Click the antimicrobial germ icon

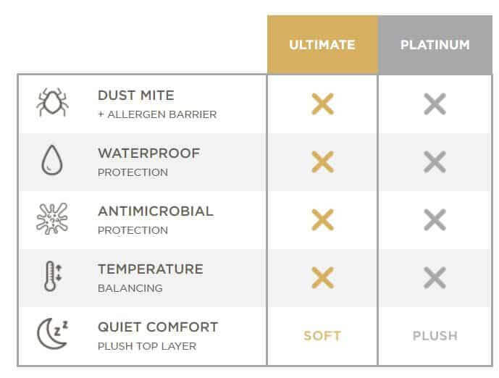pos(52,219)
